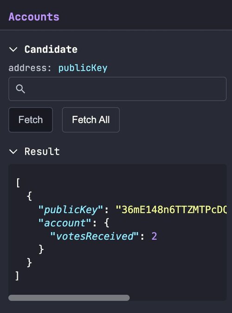Click the votesReceived value 2
232x313 pixels.
[154, 236]
